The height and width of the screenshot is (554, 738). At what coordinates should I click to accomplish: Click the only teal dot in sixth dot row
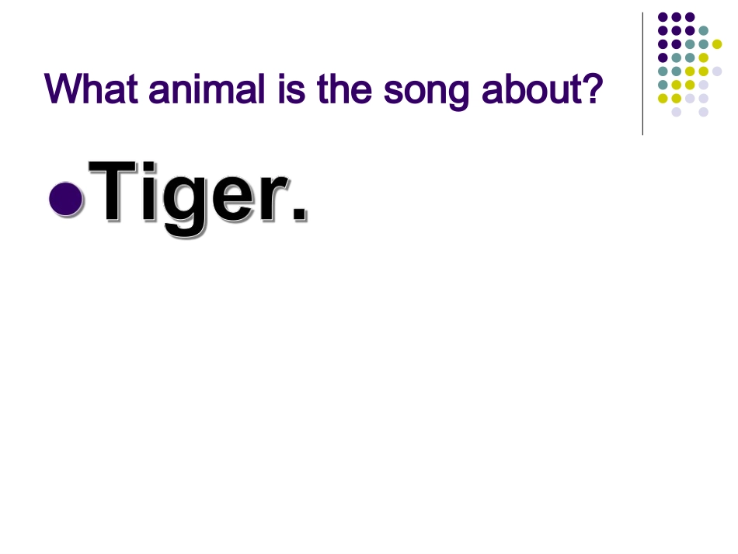663,85
